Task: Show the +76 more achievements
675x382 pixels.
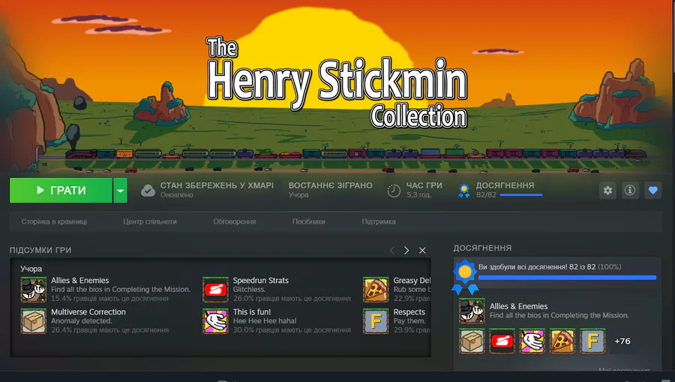Action: [x=622, y=341]
